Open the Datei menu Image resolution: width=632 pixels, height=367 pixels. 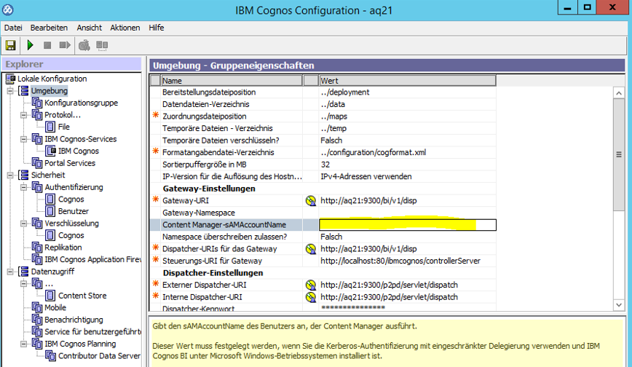point(13,28)
